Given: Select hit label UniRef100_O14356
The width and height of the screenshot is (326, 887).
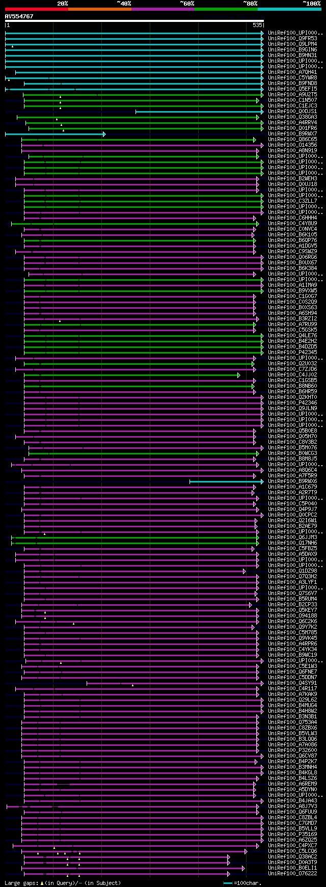Looking at the screenshot, I should (x=292, y=145).
